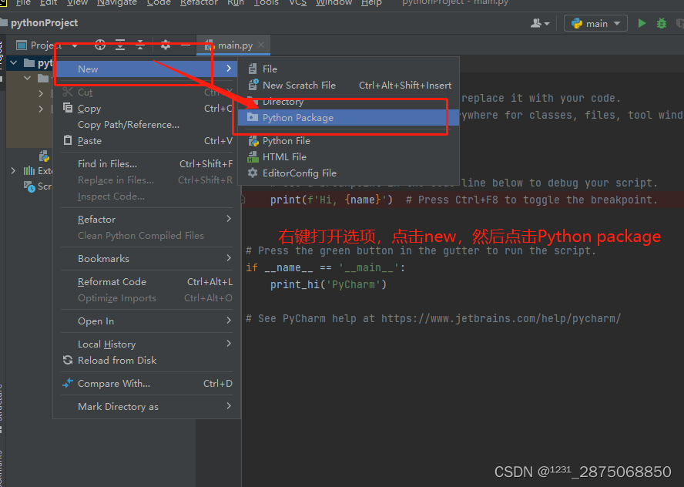The image size is (684, 487).
Task: Choose Reformat Code from context menu
Action: coord(146,281)
